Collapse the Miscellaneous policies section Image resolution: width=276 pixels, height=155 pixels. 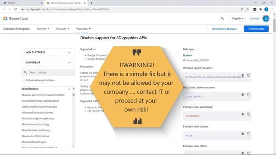pos(69,89)
